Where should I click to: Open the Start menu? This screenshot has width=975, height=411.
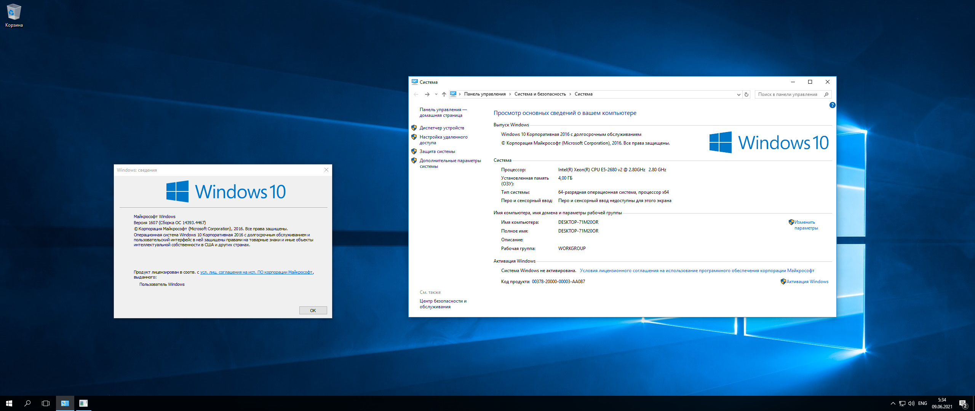click(9, 403)
